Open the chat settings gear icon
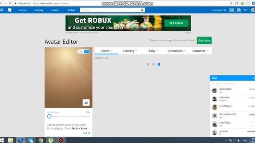The height and width of the screenshot is (143, 255). 254,78
